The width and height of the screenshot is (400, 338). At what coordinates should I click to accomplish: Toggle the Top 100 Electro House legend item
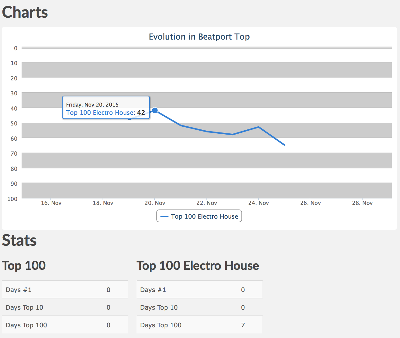coord(199,216)
